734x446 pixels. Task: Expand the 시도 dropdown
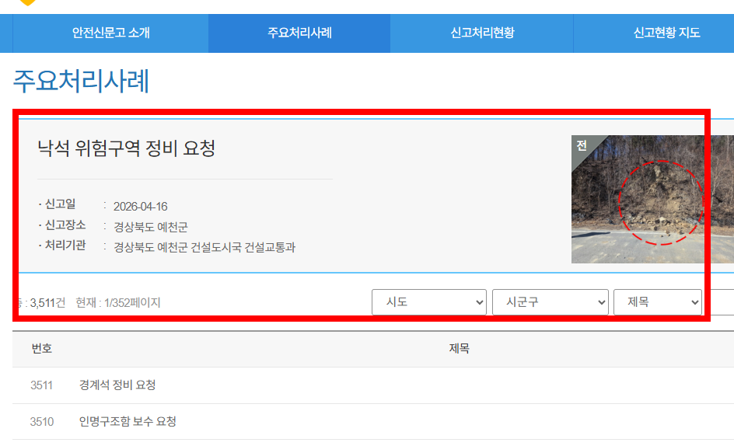click(x=429, y=302)
